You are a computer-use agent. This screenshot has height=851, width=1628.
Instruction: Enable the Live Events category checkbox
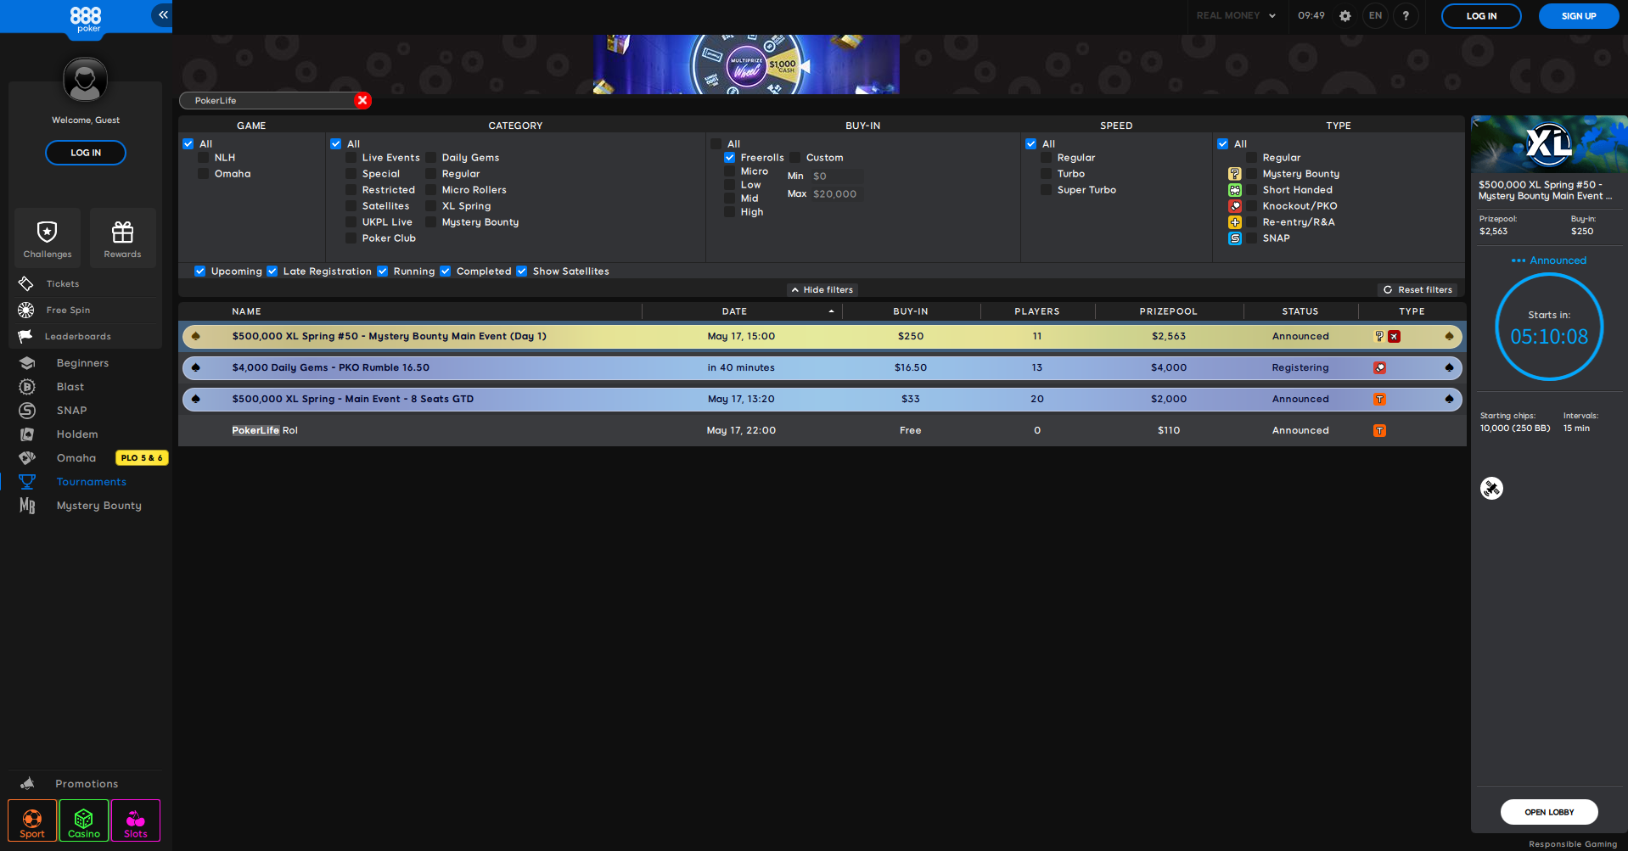pos(351,158)
